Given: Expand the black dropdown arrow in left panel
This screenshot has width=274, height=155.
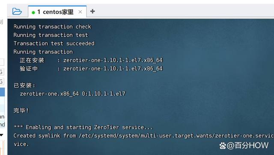Looking at the screenshot, I should (1, 135).
